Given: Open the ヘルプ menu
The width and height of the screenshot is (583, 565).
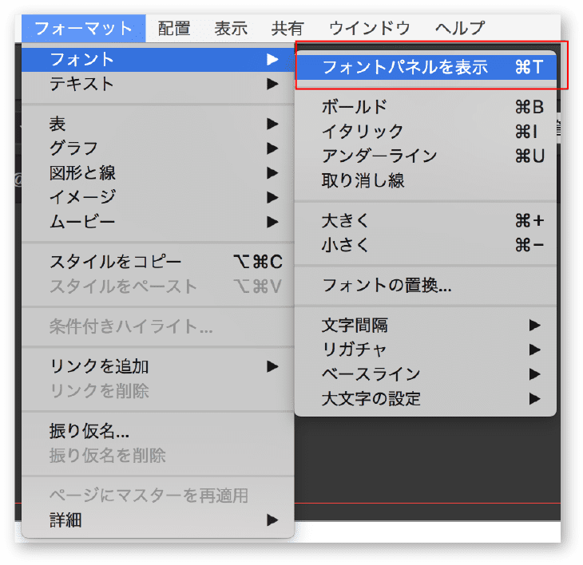Looking at the screenshot, I should tap(460, 28).
